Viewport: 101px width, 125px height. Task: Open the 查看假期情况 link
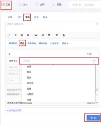click(x=14, y=94)
